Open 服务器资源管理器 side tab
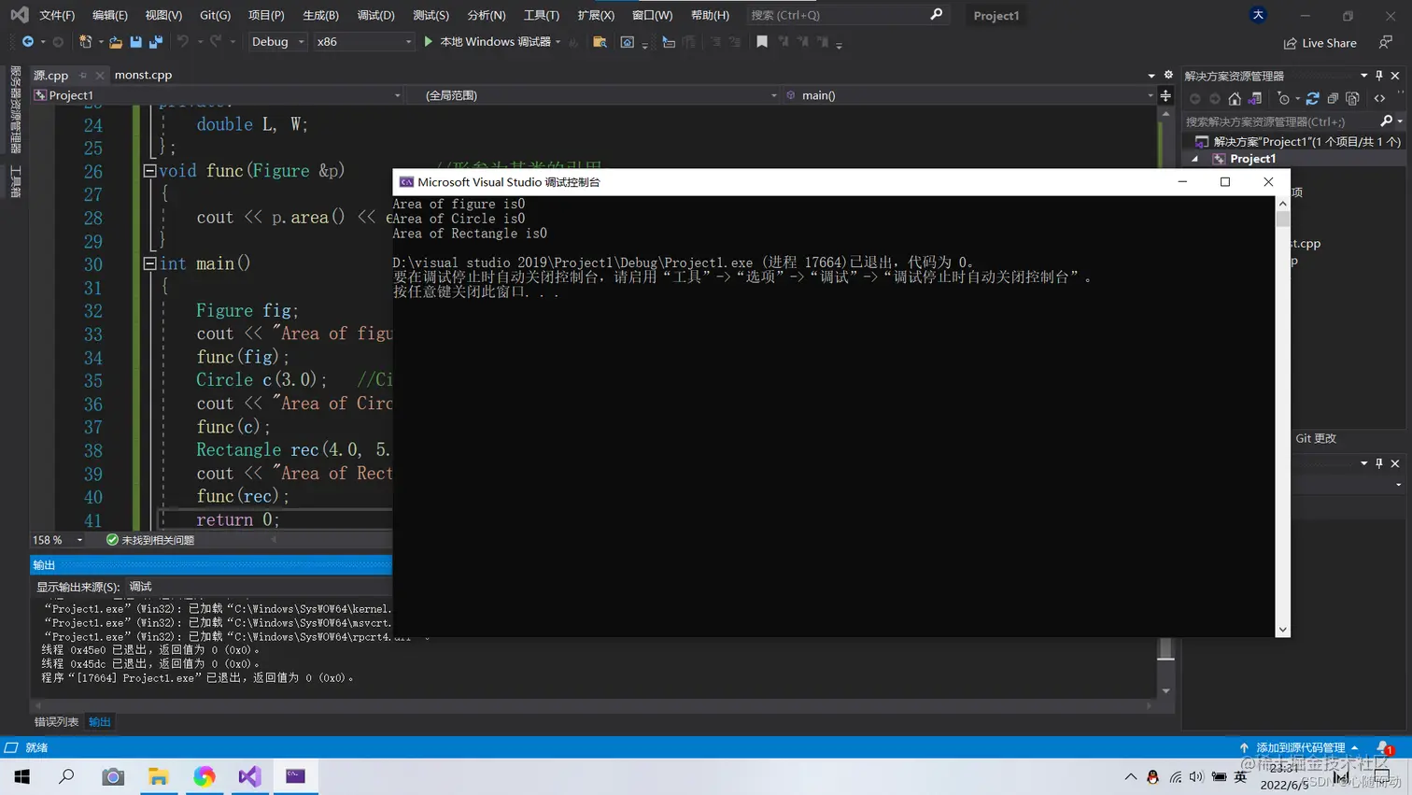The image size is (1412, 795). point(15,110)
